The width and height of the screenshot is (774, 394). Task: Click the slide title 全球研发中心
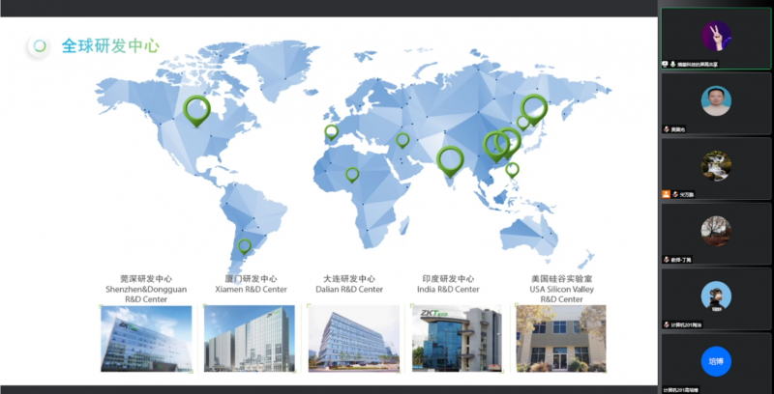click(x=110, y=45)
